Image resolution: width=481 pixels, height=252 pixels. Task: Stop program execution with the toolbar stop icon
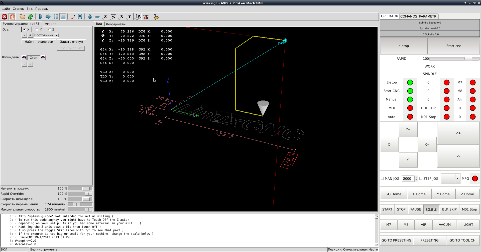coord(63,17)
